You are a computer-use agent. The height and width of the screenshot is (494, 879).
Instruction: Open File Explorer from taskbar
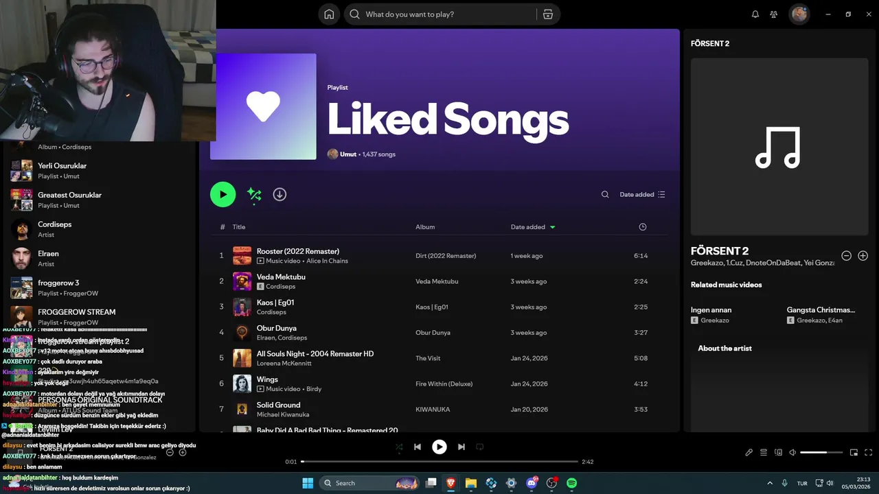pyautogui.click(x=470, y=483)
